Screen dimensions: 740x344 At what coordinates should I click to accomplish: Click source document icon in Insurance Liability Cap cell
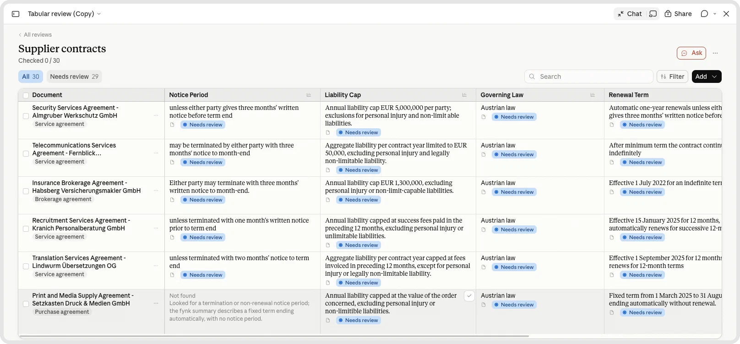pyautogui.click(x=328, y=200)
